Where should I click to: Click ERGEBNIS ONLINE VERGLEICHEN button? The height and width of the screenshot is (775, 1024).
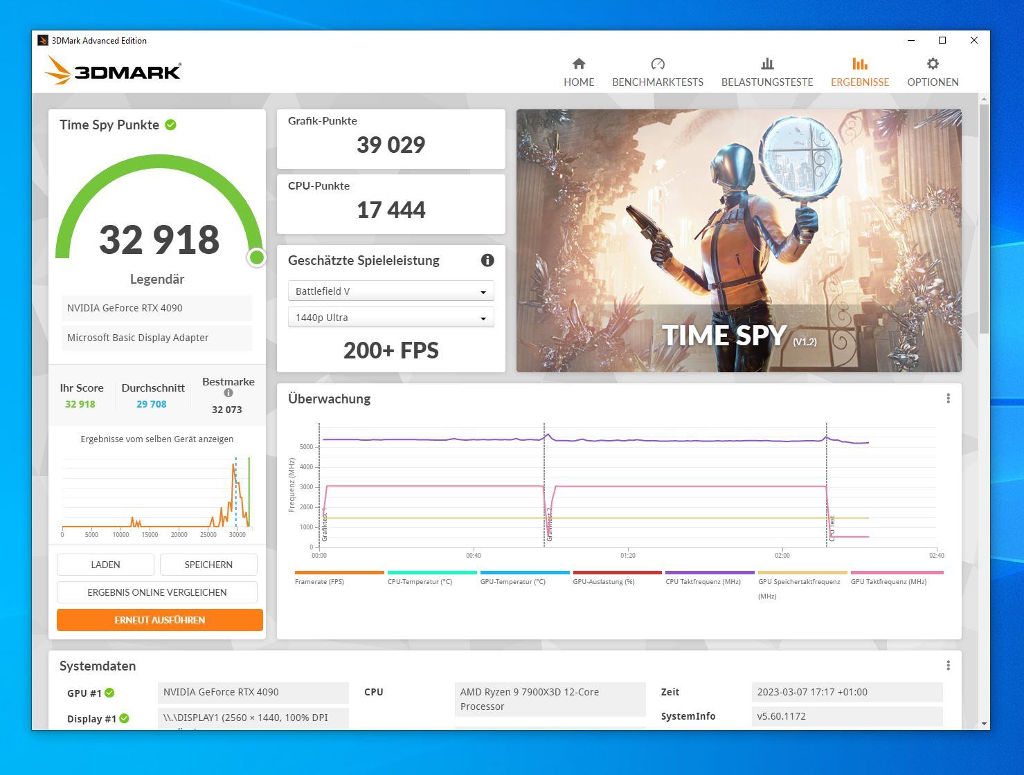pyautogui.click(x=157, y=592)
